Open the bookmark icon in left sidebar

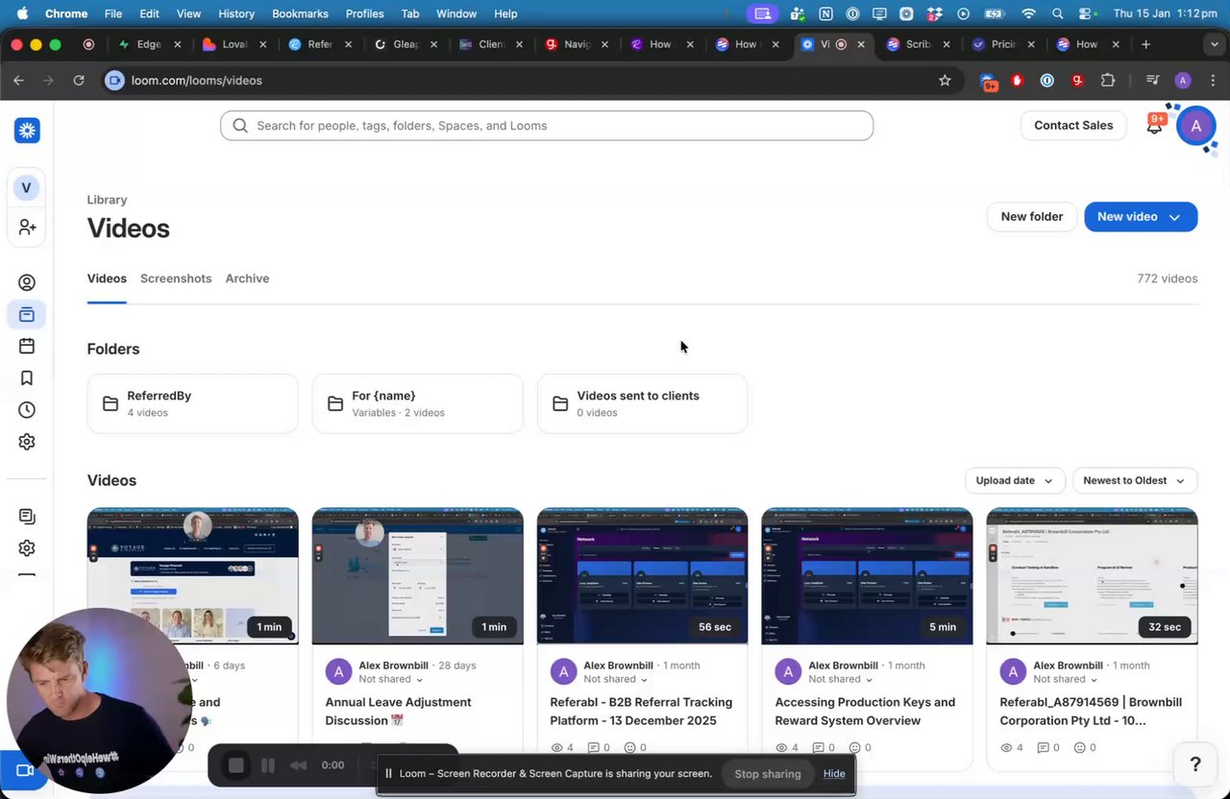[x=27, y=378]
